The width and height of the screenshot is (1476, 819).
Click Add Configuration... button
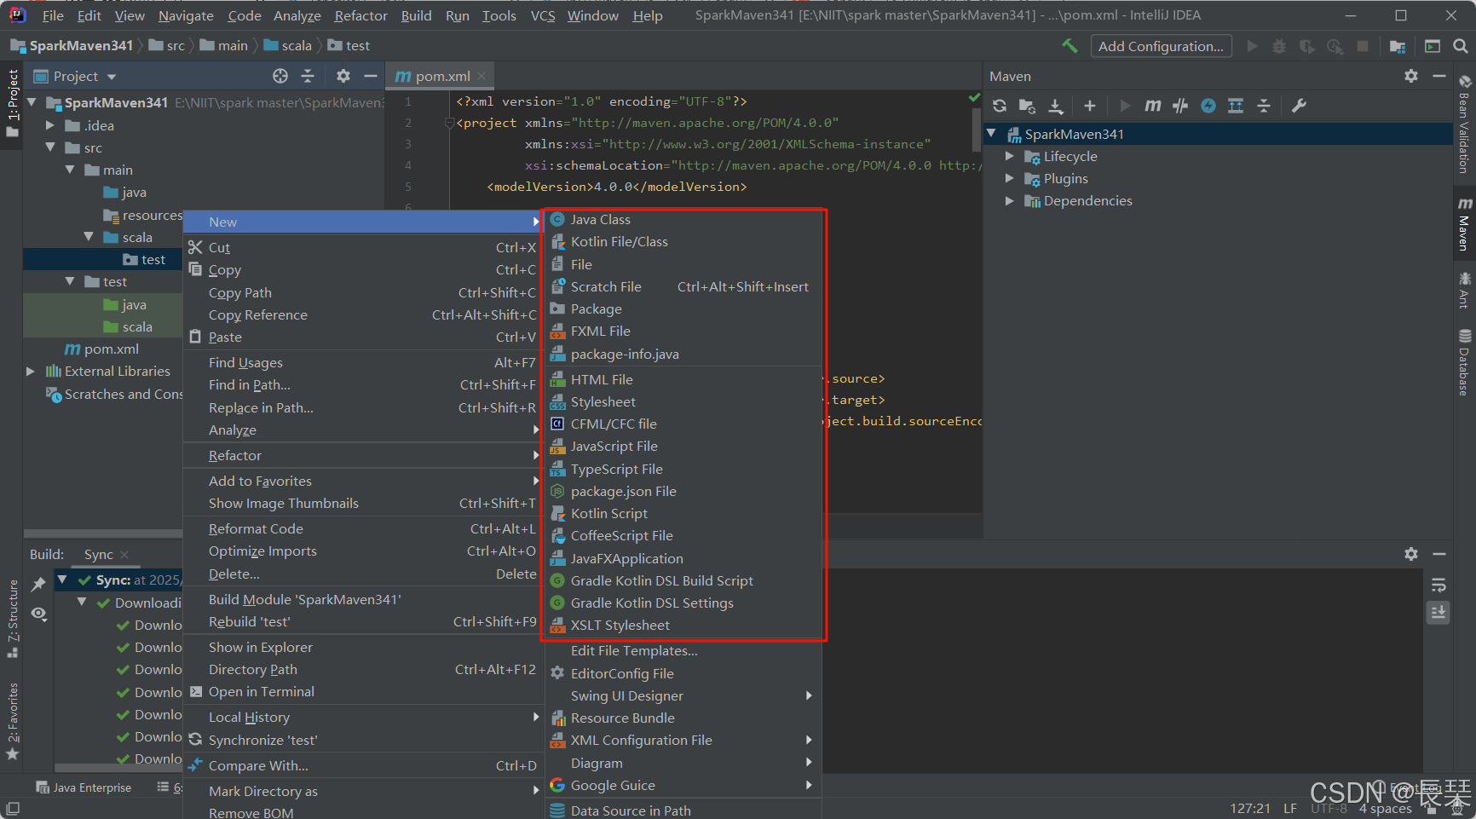coord(1161,46)
